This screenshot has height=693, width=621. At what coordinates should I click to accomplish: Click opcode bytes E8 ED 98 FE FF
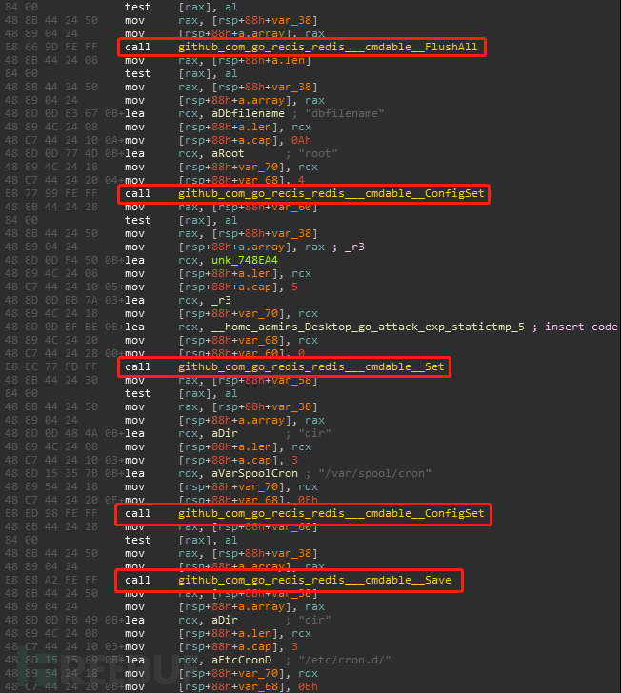[51, 513]
